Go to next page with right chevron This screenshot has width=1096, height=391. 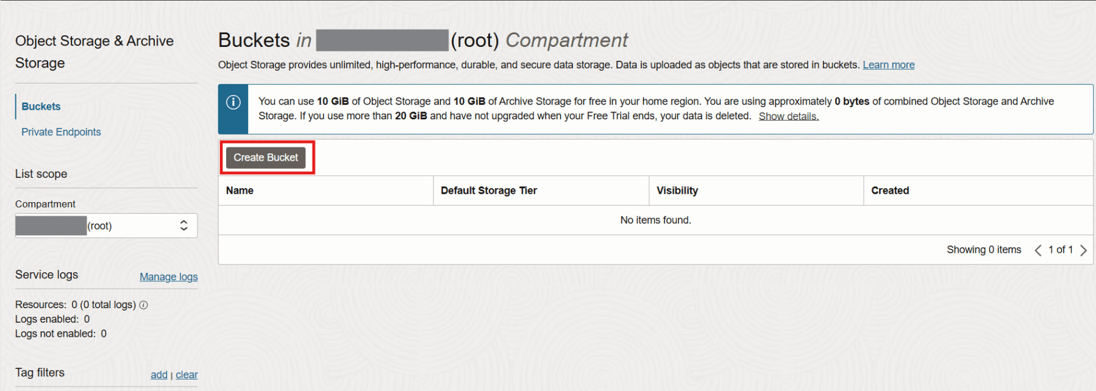(1083, 250)
